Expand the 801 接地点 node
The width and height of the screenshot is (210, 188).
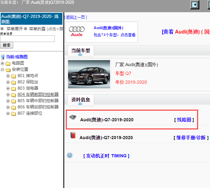(x=8, y=76)
